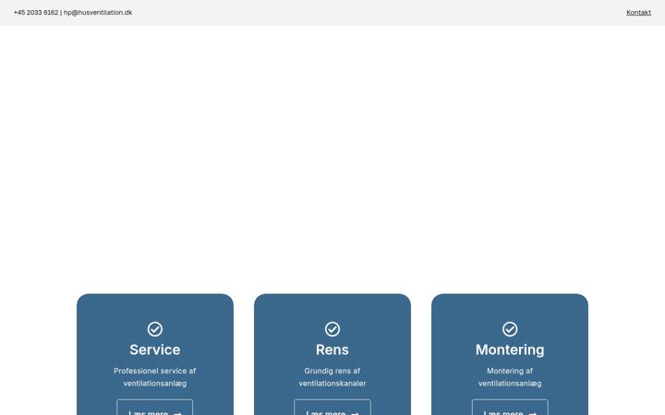Click the checkmark icon on the Rens card
This screenshot has height=415, width=665.
coord(332,329)
